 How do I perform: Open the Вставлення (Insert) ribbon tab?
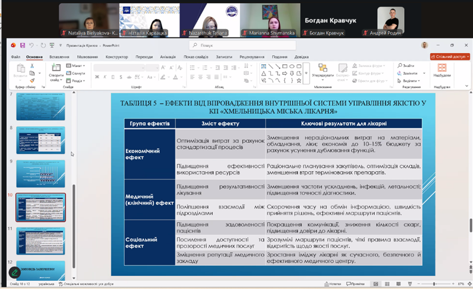[x=59, y=57]
